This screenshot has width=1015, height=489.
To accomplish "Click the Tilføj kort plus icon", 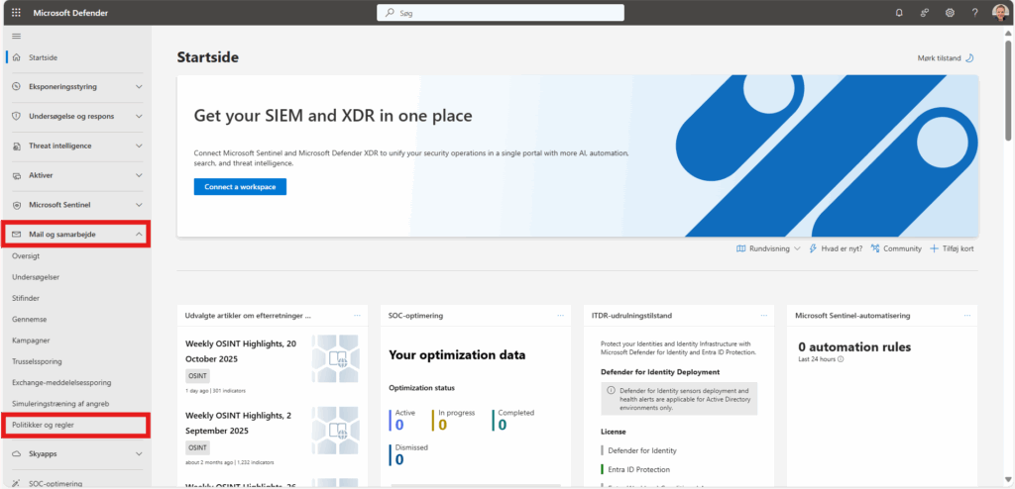I will [x=934, y=248].
